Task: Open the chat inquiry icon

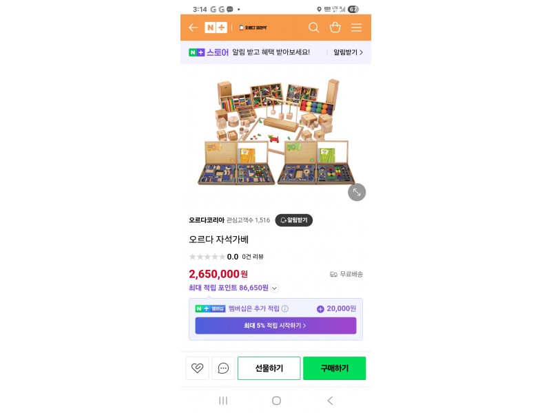Action: point(223,368)
